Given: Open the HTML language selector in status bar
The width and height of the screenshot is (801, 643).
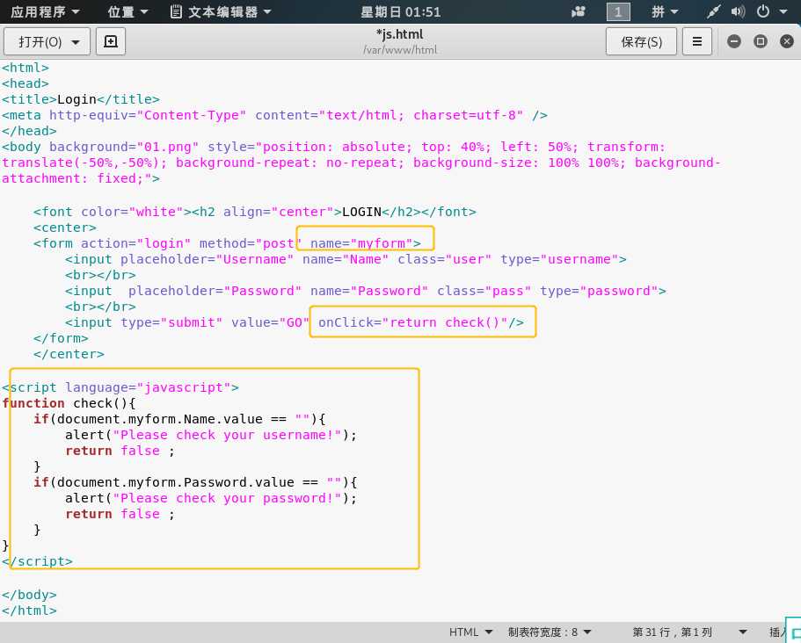Looking at the screenshot, I should (470, 632).
